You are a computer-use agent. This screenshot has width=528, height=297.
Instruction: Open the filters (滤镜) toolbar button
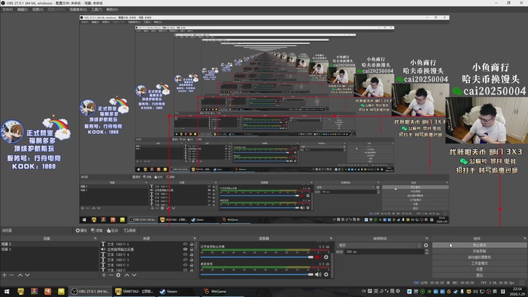pyautogui.click(x=96, y=230)
